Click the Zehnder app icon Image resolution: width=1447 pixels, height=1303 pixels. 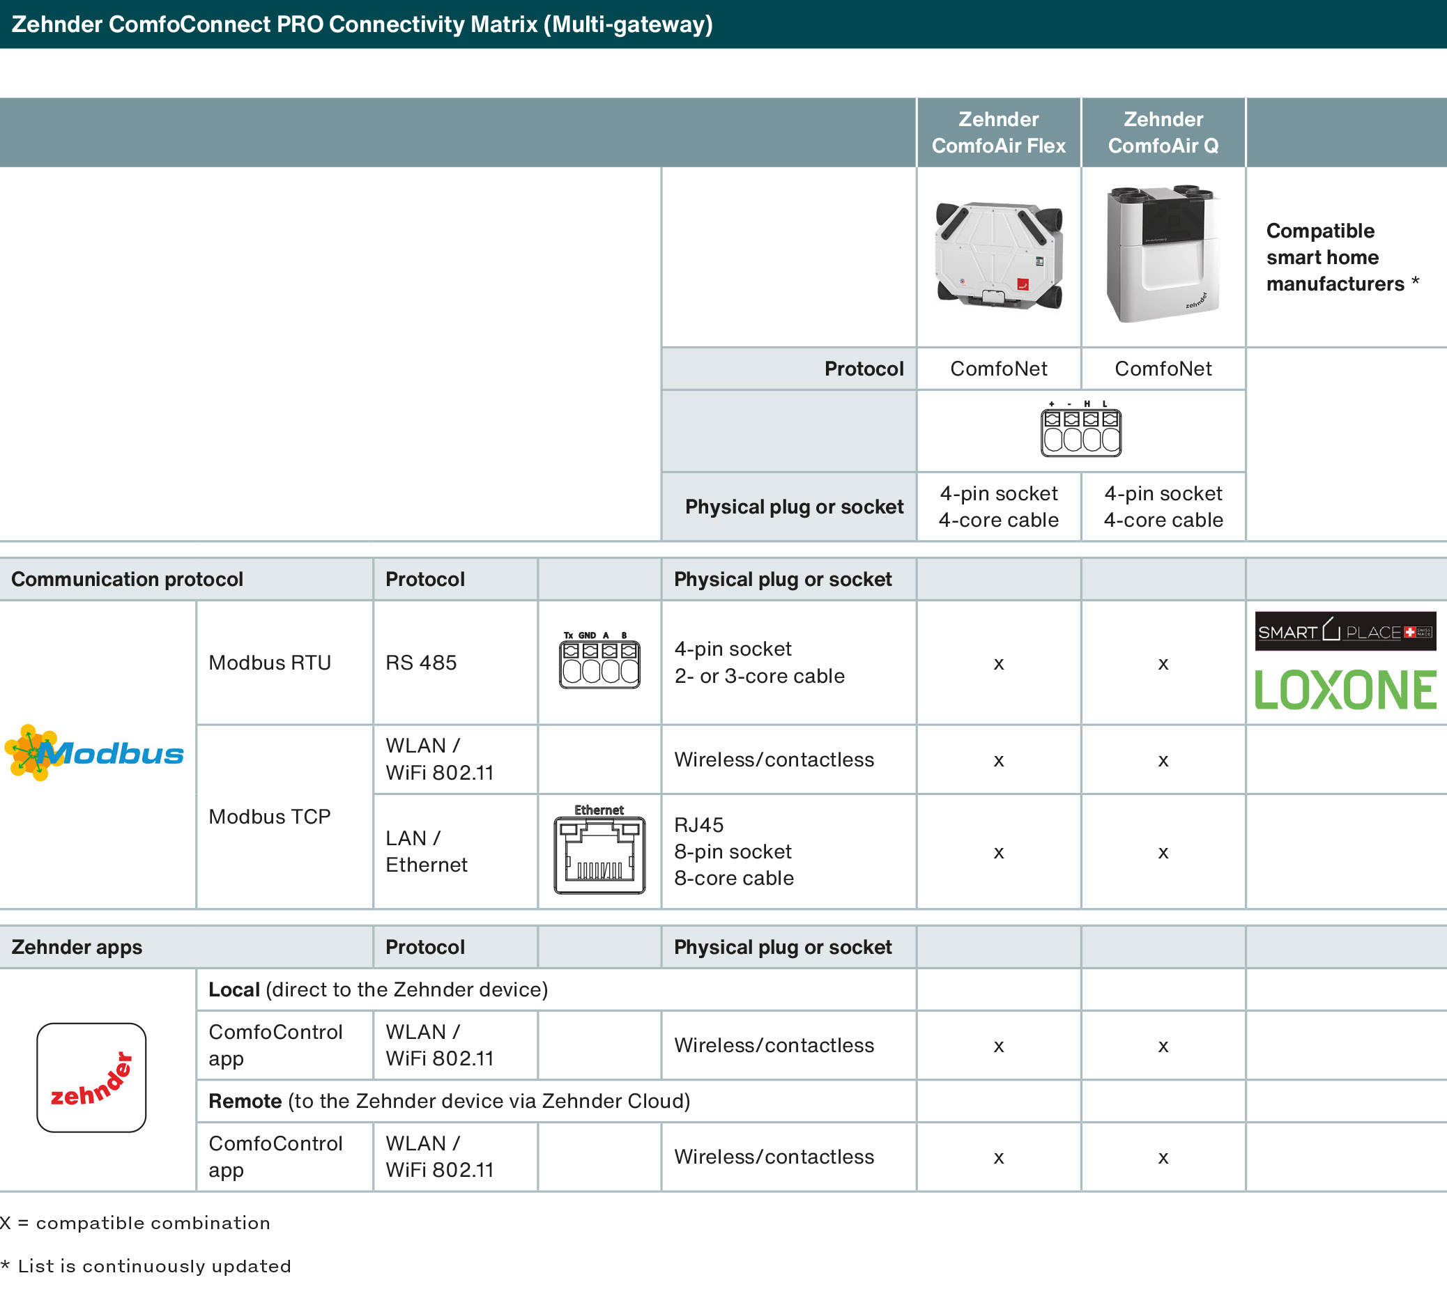pos(91,1077)
